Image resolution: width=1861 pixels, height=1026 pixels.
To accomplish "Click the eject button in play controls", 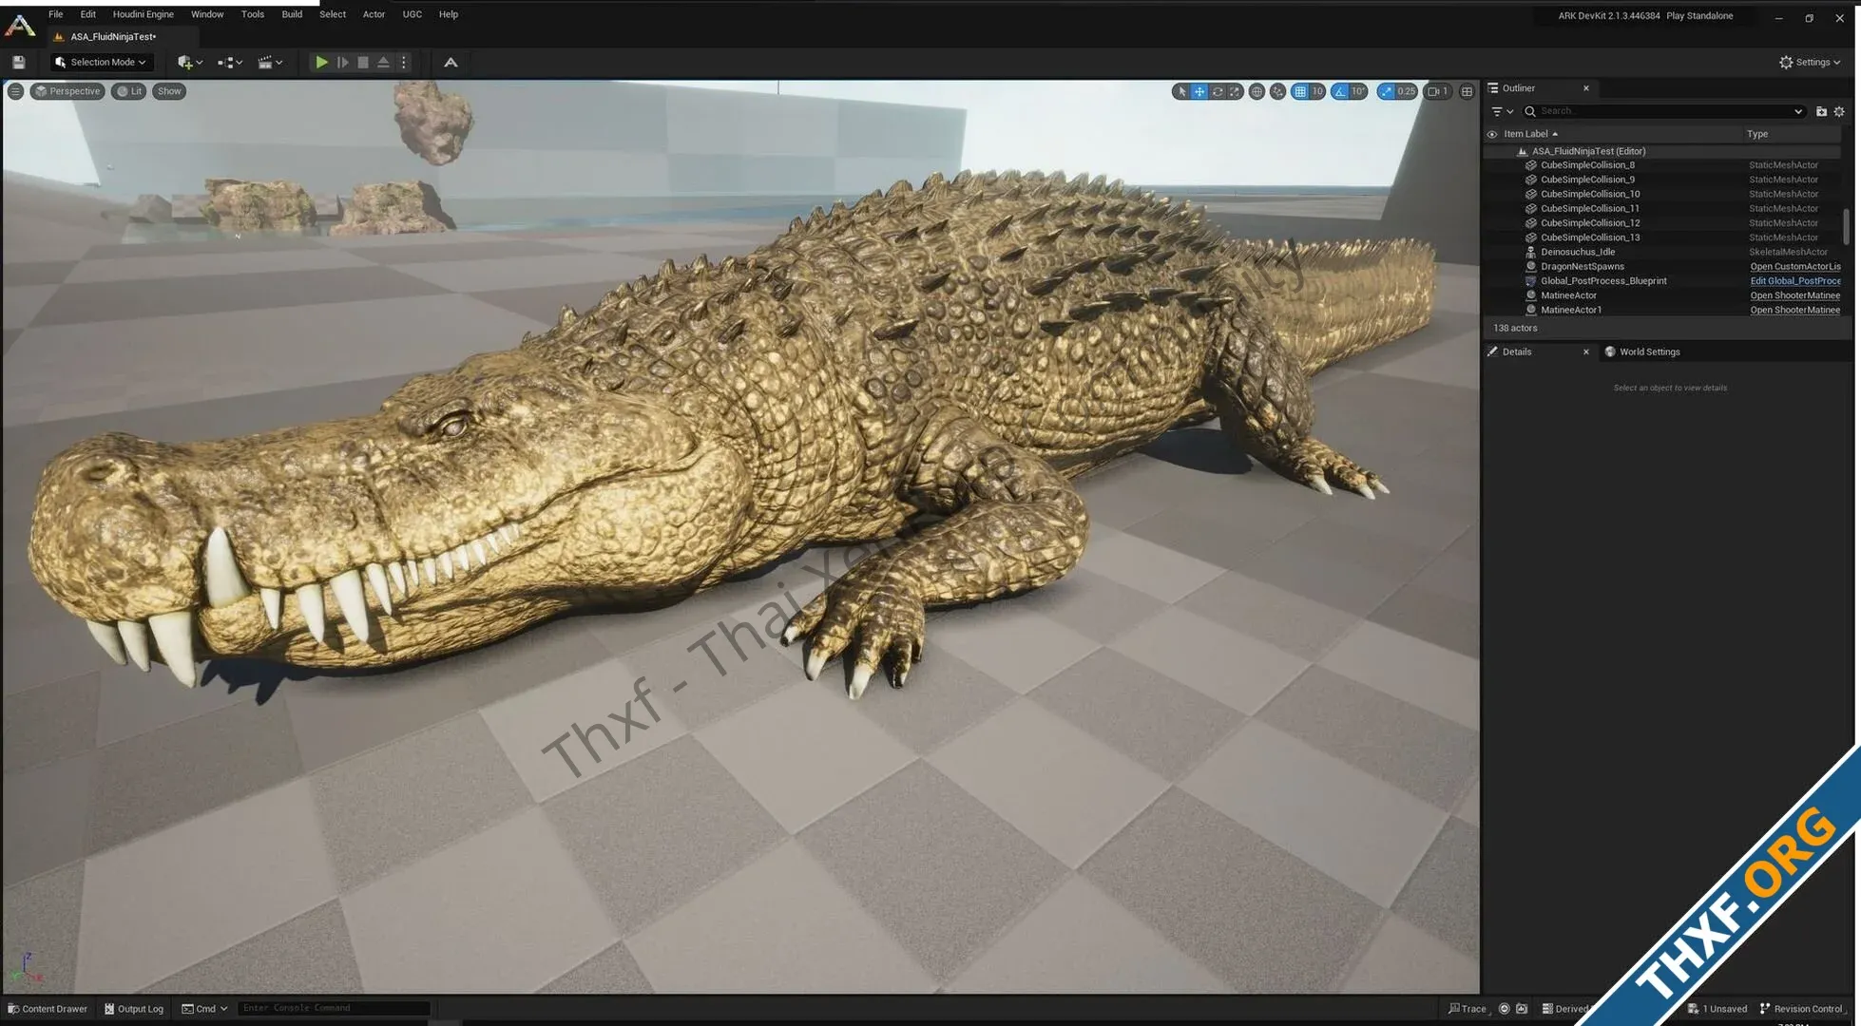I will pyautogui.click(x=383, y=62).
